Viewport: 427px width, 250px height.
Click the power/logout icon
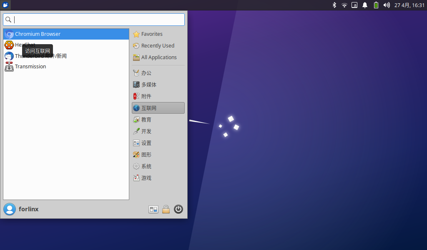pyautogui.click(x=178, y=209)
